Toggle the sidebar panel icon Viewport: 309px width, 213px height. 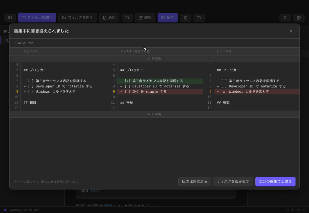tap(10, 18)
